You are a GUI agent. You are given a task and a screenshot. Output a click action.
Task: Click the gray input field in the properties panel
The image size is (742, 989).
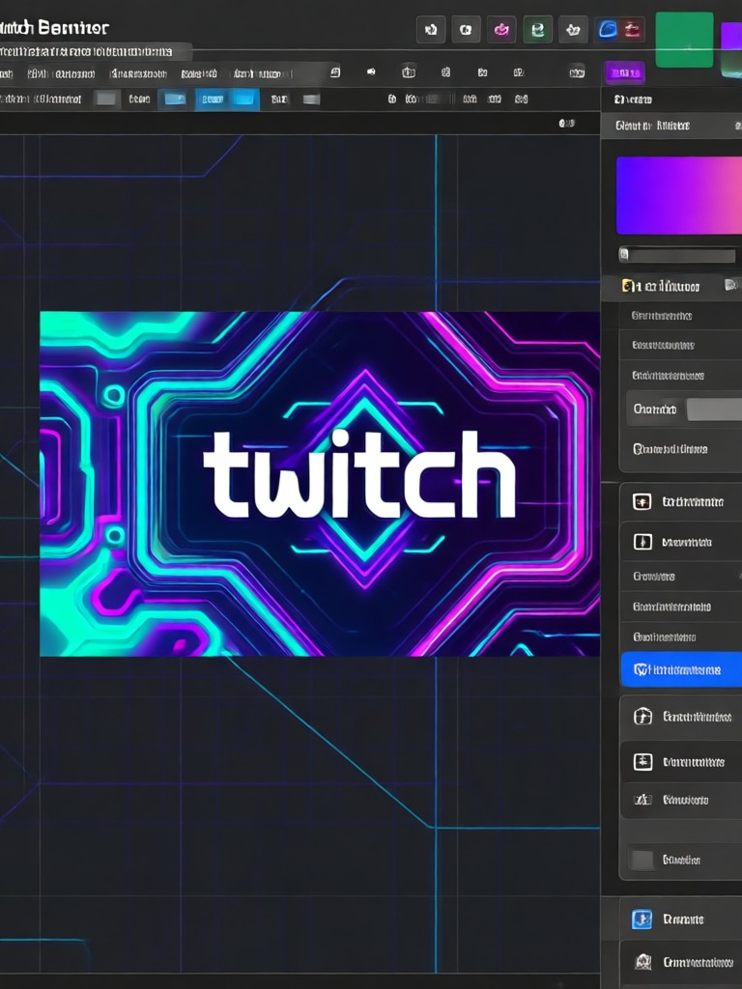pyautogui.click(x=714, y=410)
